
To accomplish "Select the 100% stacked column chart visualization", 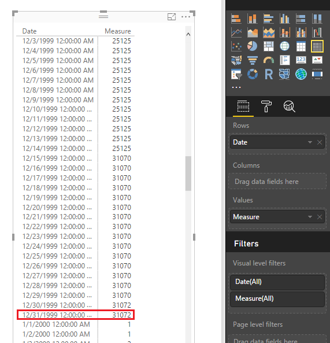I will [x=317, y=19].
